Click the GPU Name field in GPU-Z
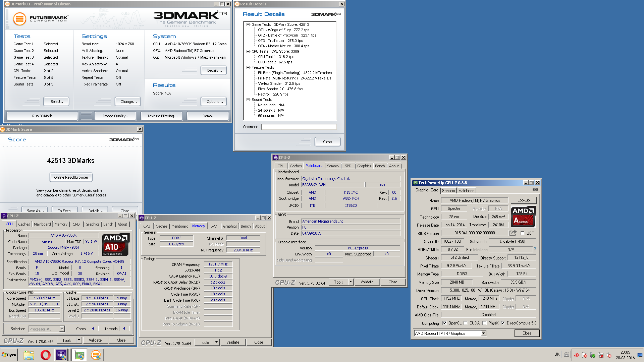 [475, 200]
